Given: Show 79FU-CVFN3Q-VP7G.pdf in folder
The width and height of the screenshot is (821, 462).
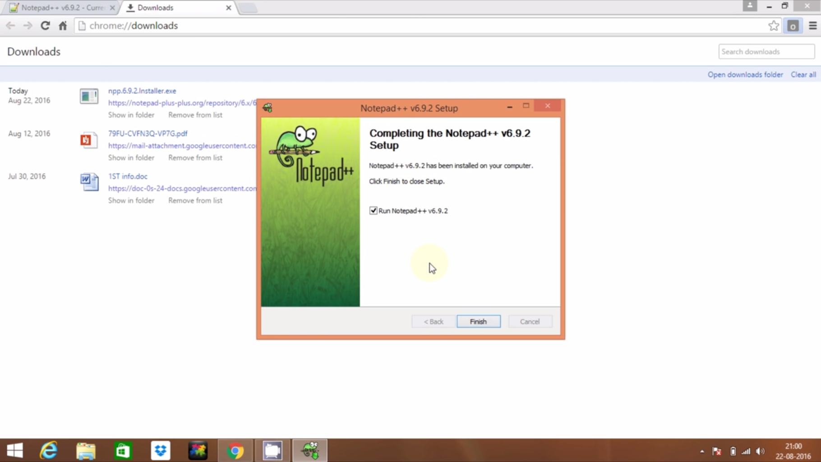Looking at the screenshot, I should 131,158.
